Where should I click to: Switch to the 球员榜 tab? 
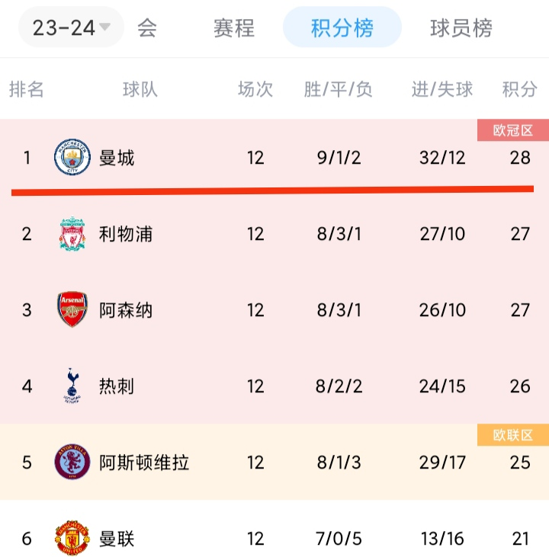pyautogui.click(x=461, y=28)
